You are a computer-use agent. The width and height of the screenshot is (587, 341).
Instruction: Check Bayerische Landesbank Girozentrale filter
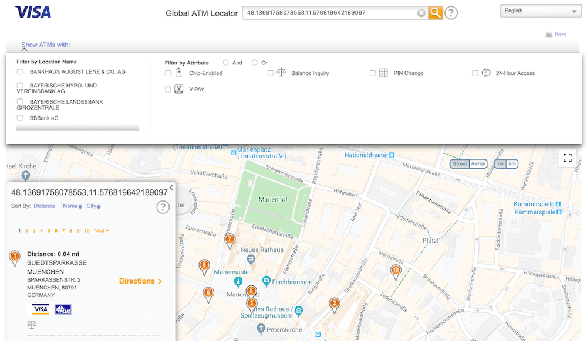tap(20, 101)
